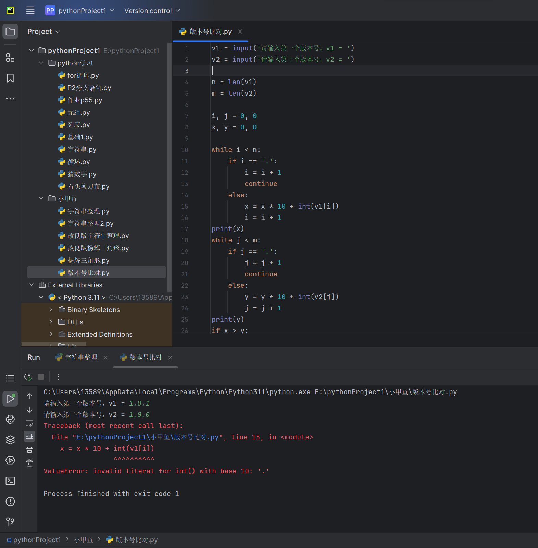Open the Problems tool window

click(10, 501)
